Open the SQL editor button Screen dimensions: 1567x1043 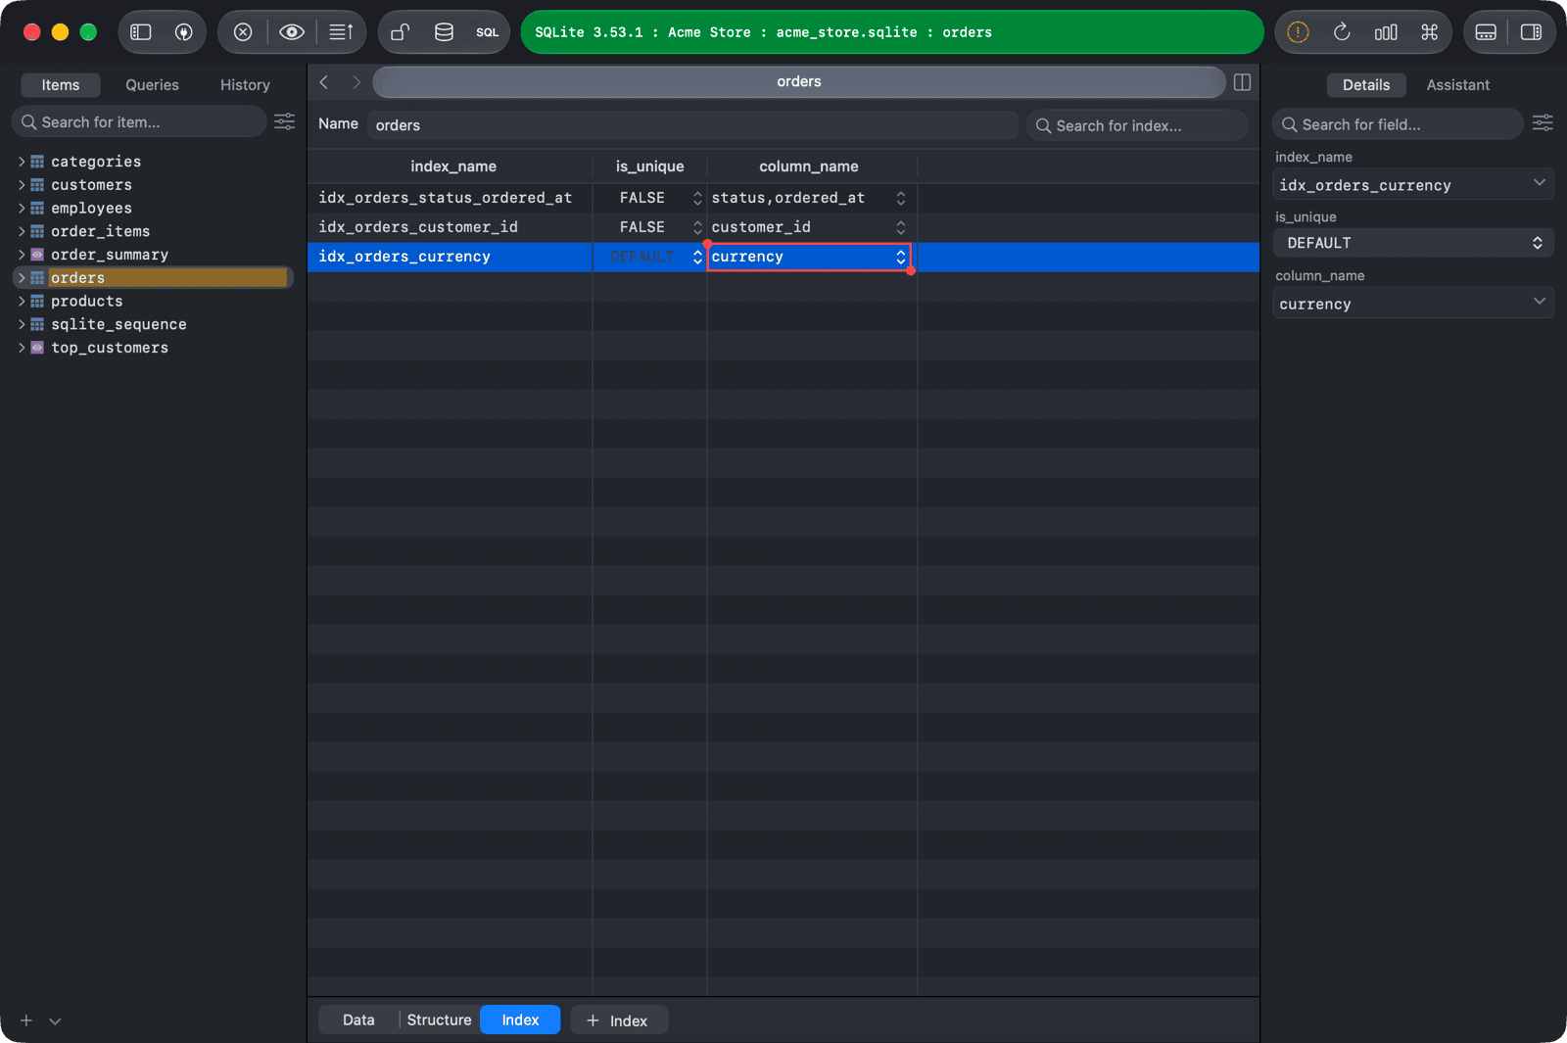(x=487, y=32)
